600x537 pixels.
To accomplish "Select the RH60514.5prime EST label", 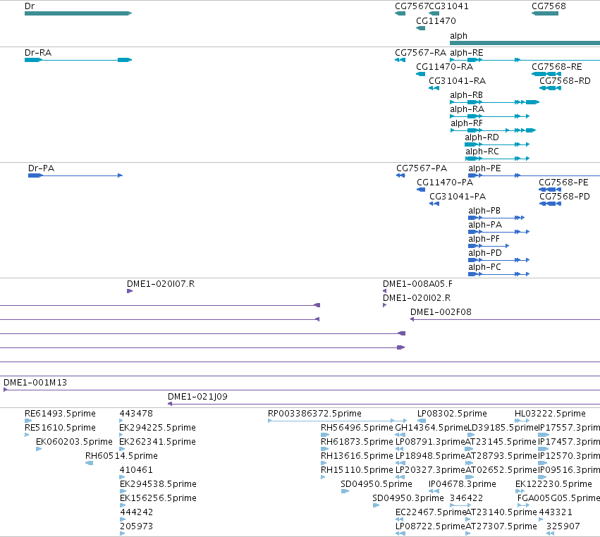I will pos(121,455).
